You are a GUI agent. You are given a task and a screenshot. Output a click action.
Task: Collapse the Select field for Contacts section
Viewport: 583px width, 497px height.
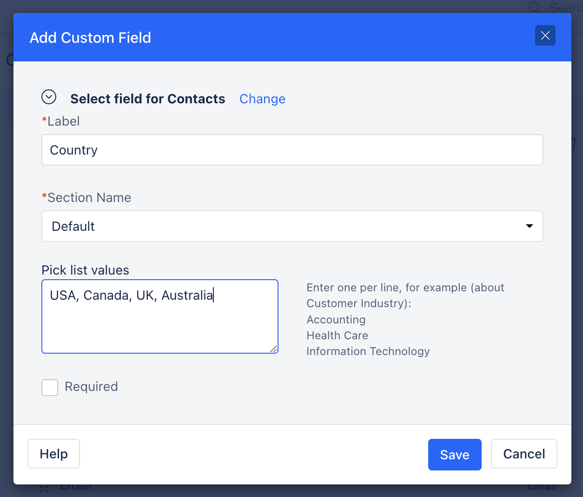(x=49, y=97)
